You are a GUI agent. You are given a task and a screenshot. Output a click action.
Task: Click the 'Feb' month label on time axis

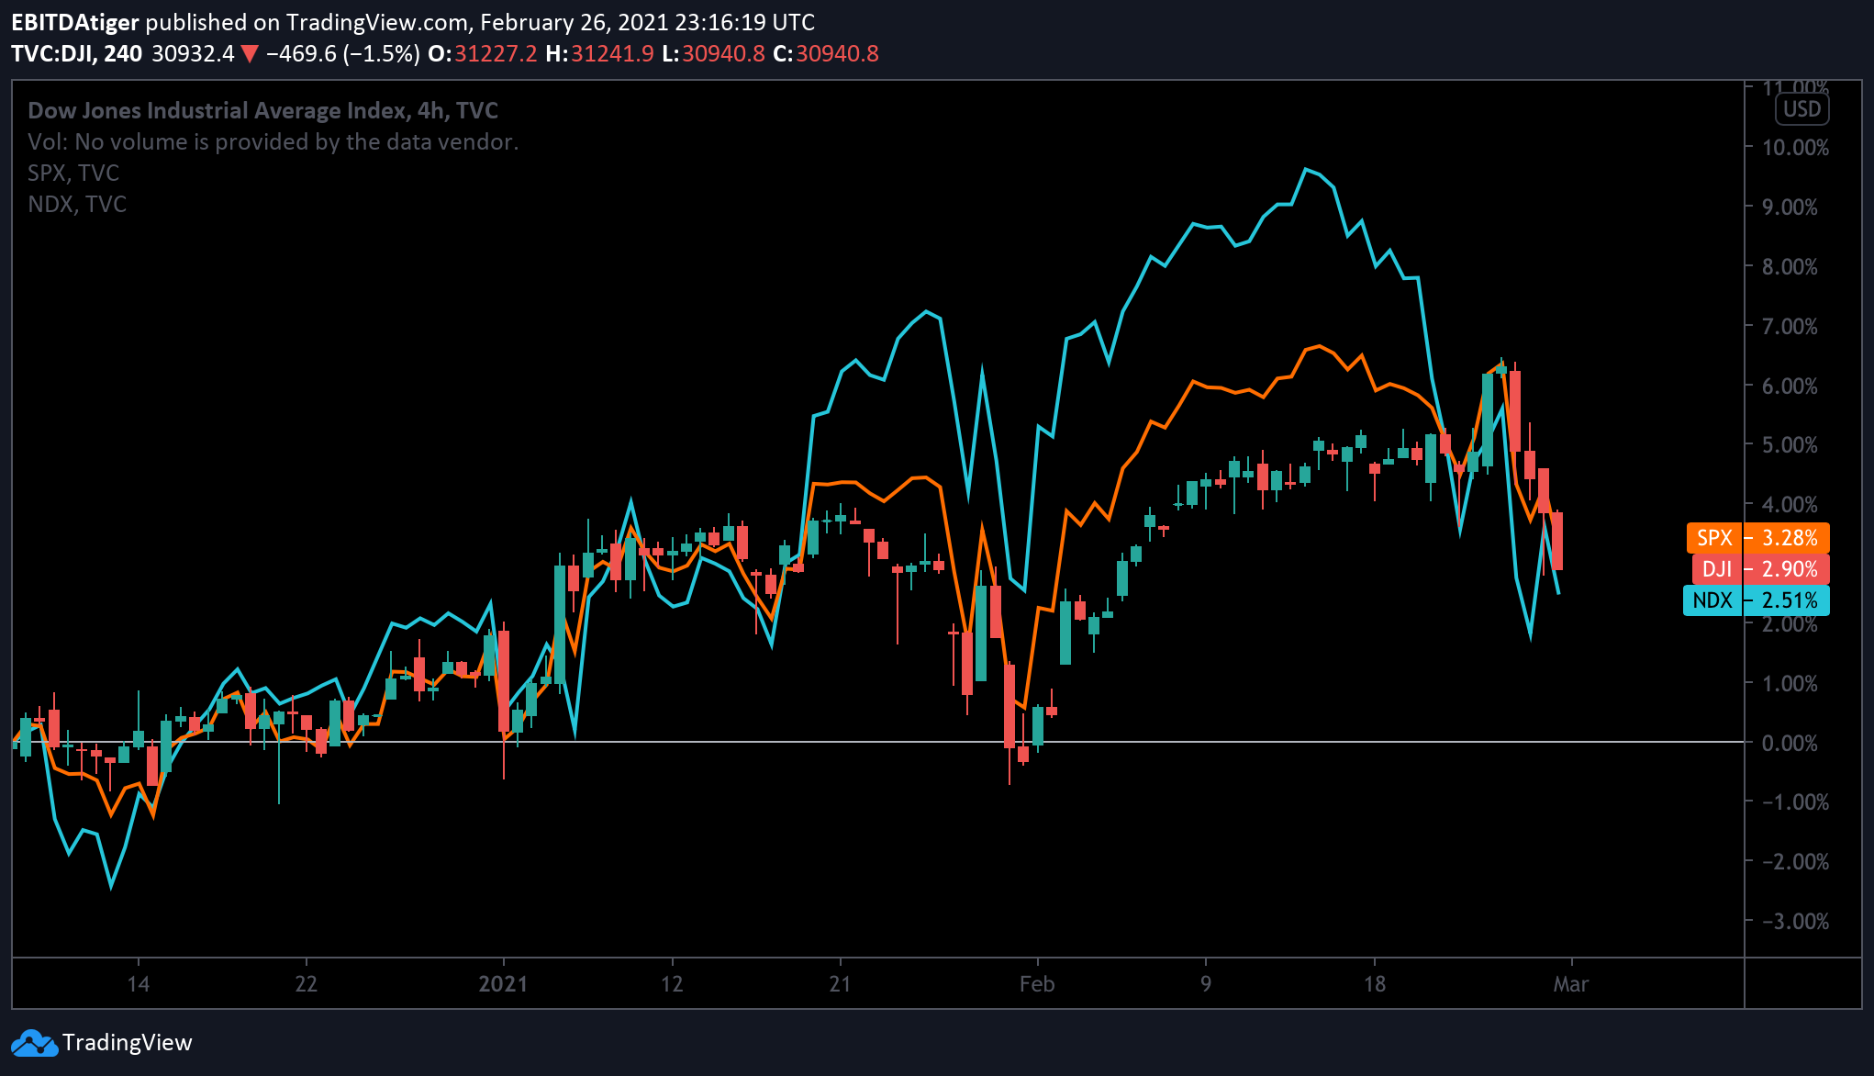click(1037, 984)
